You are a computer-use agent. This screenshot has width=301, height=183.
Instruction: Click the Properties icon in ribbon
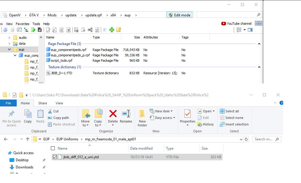[x=187, y=114]
